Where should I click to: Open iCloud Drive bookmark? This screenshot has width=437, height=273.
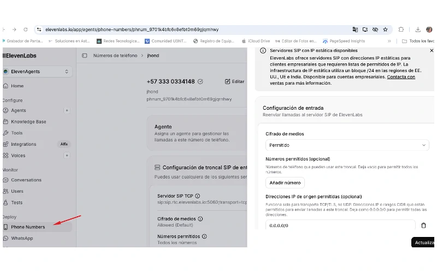coord(256,41)
